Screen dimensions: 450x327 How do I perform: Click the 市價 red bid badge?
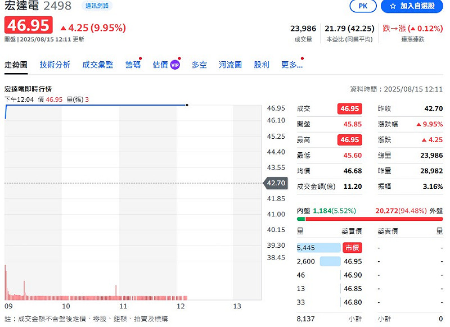point(352,248)
